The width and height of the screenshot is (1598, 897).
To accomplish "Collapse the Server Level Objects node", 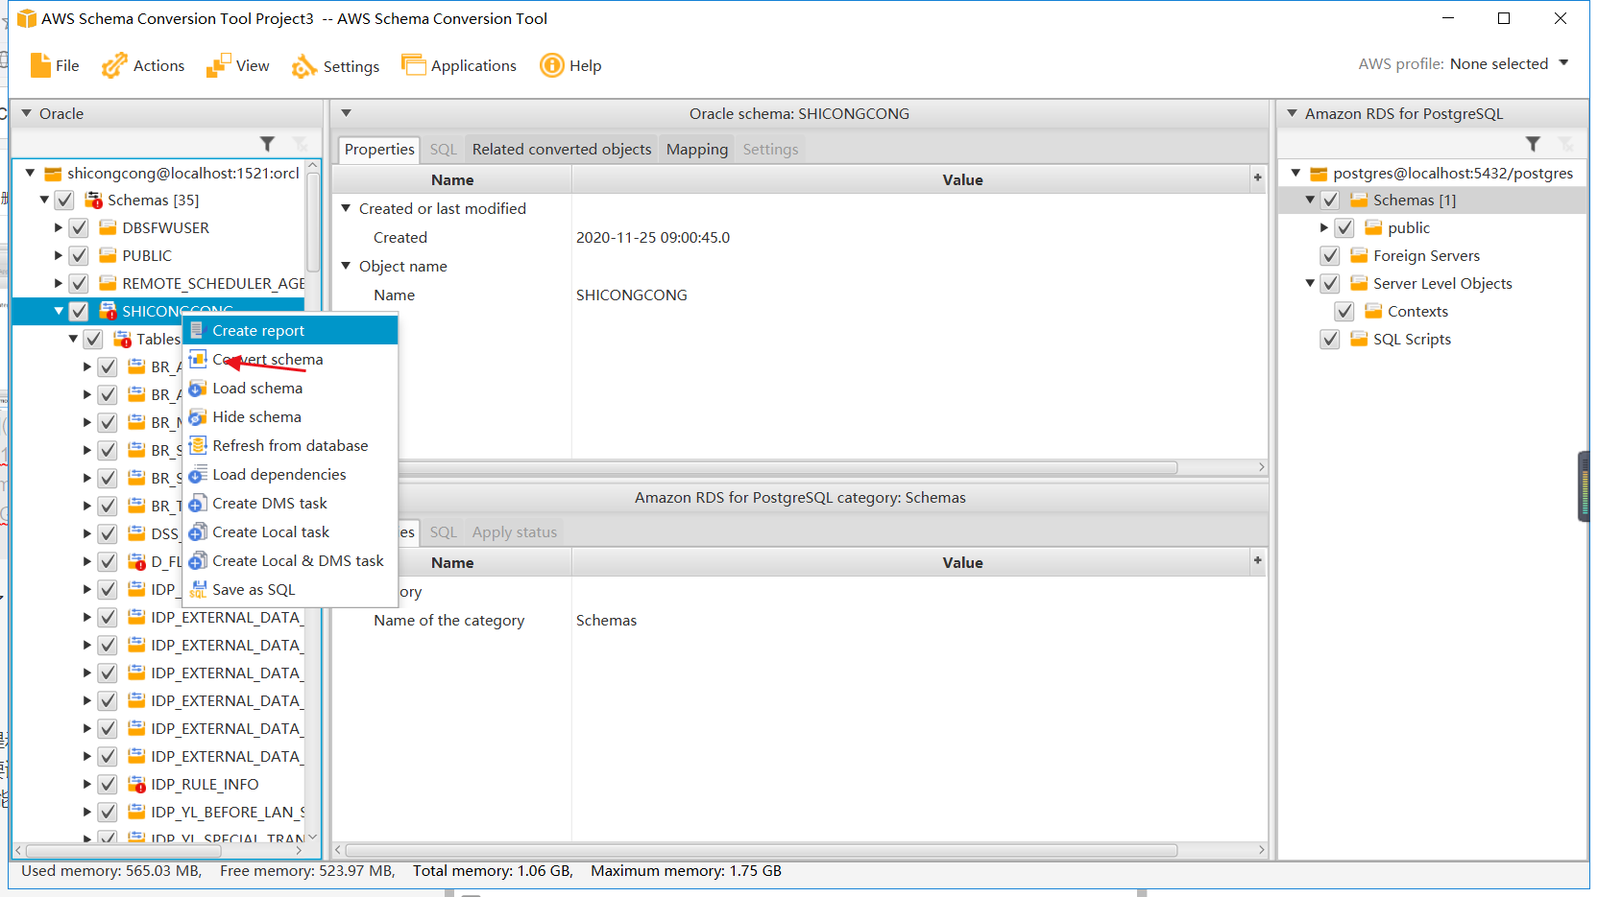I will point(1310,283).
